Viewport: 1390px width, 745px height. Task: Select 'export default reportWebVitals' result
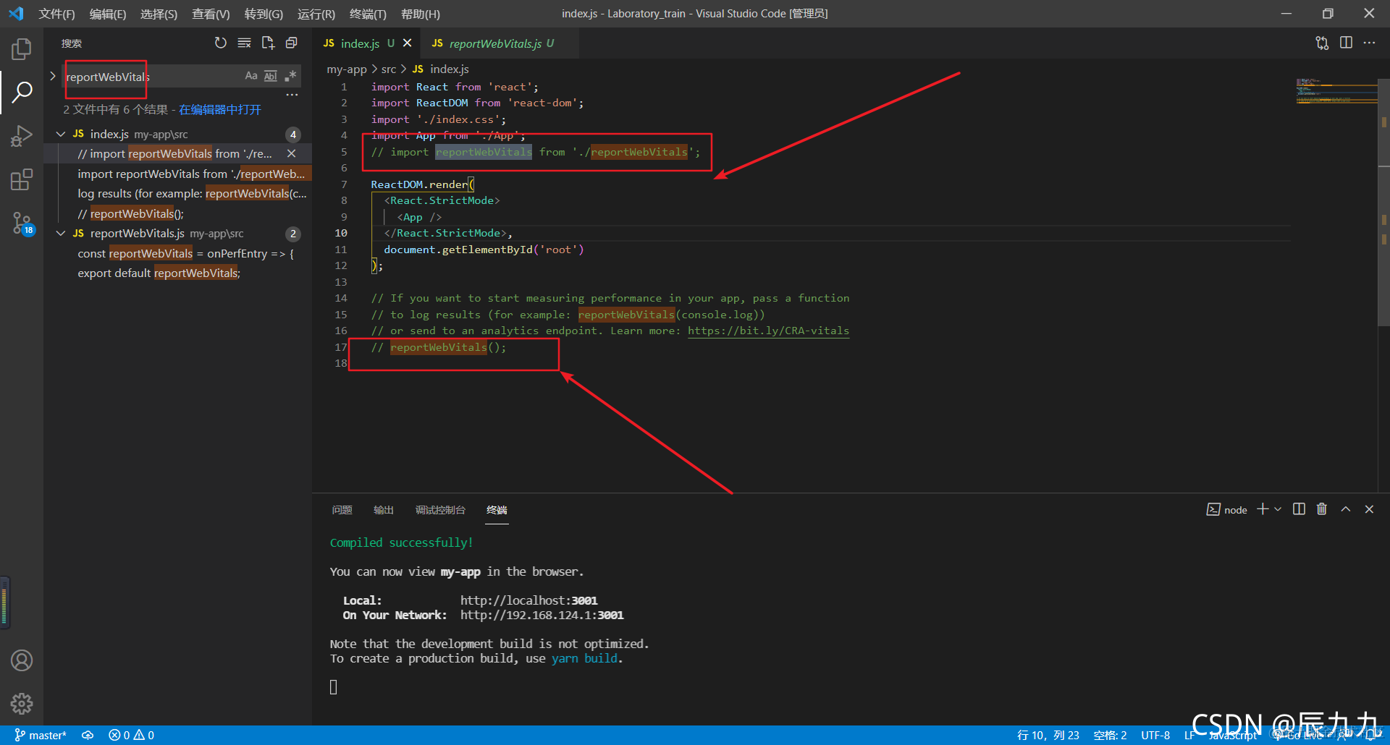coord(159,273)
